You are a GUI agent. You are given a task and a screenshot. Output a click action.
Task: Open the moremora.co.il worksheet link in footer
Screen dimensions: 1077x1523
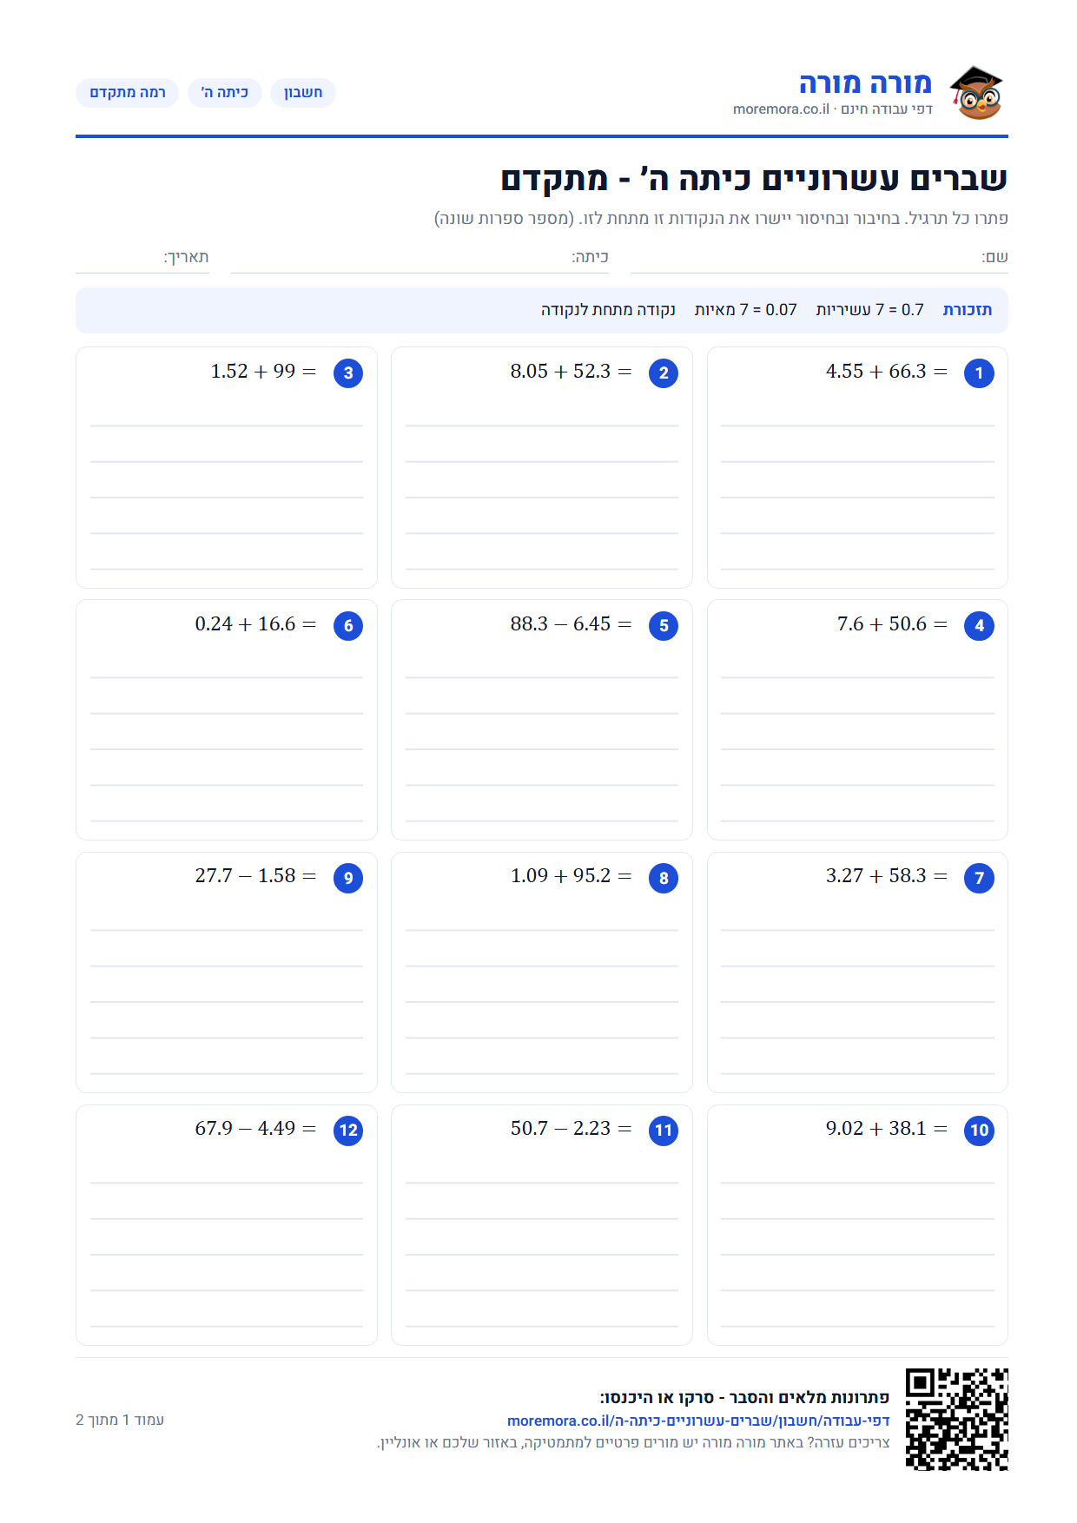(x=698, y=1421)
